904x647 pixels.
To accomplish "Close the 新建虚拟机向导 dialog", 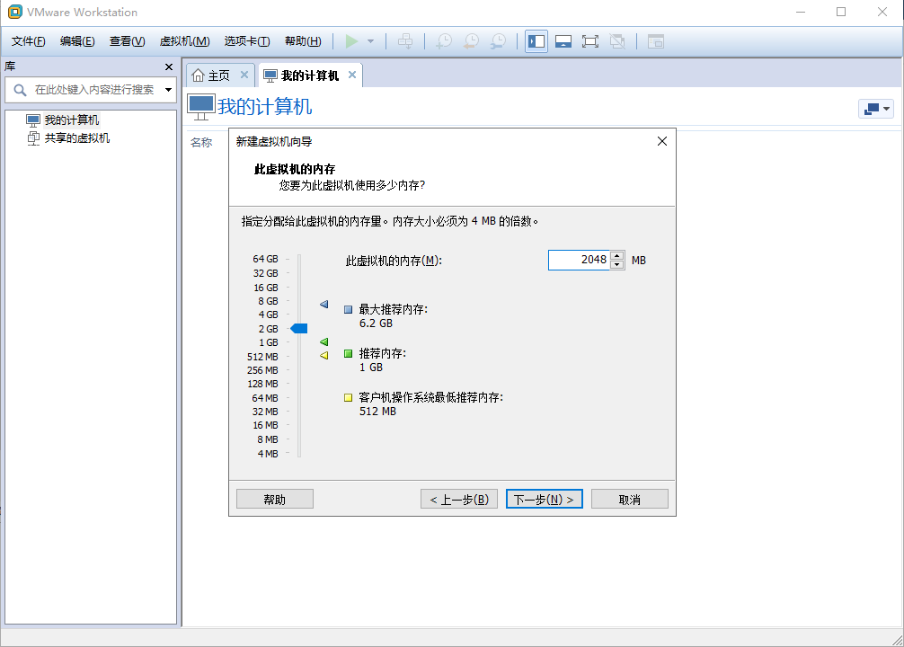I will [x=662, y=141].
